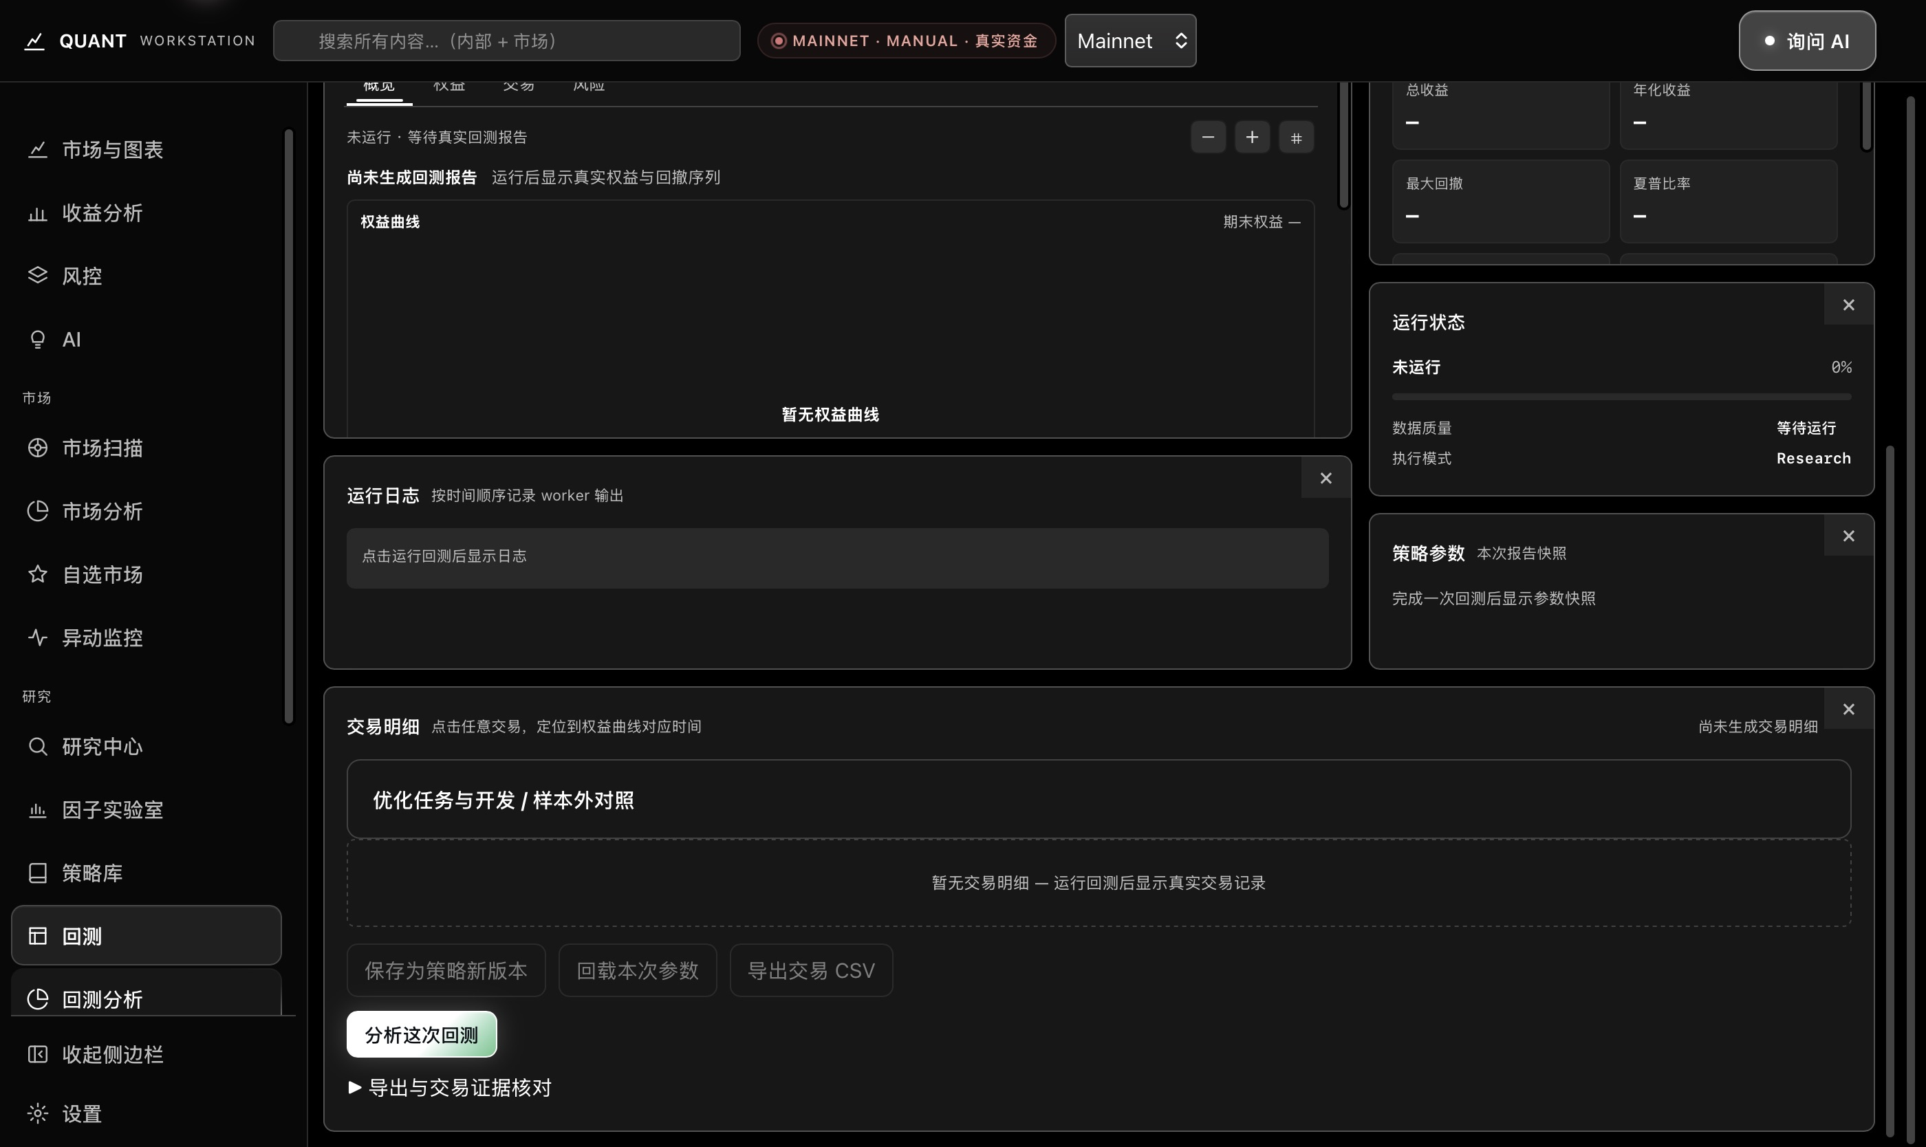Click the 运行状态 progress bar
This screenshot has width=1926, height=1147.
[1621, 397]
